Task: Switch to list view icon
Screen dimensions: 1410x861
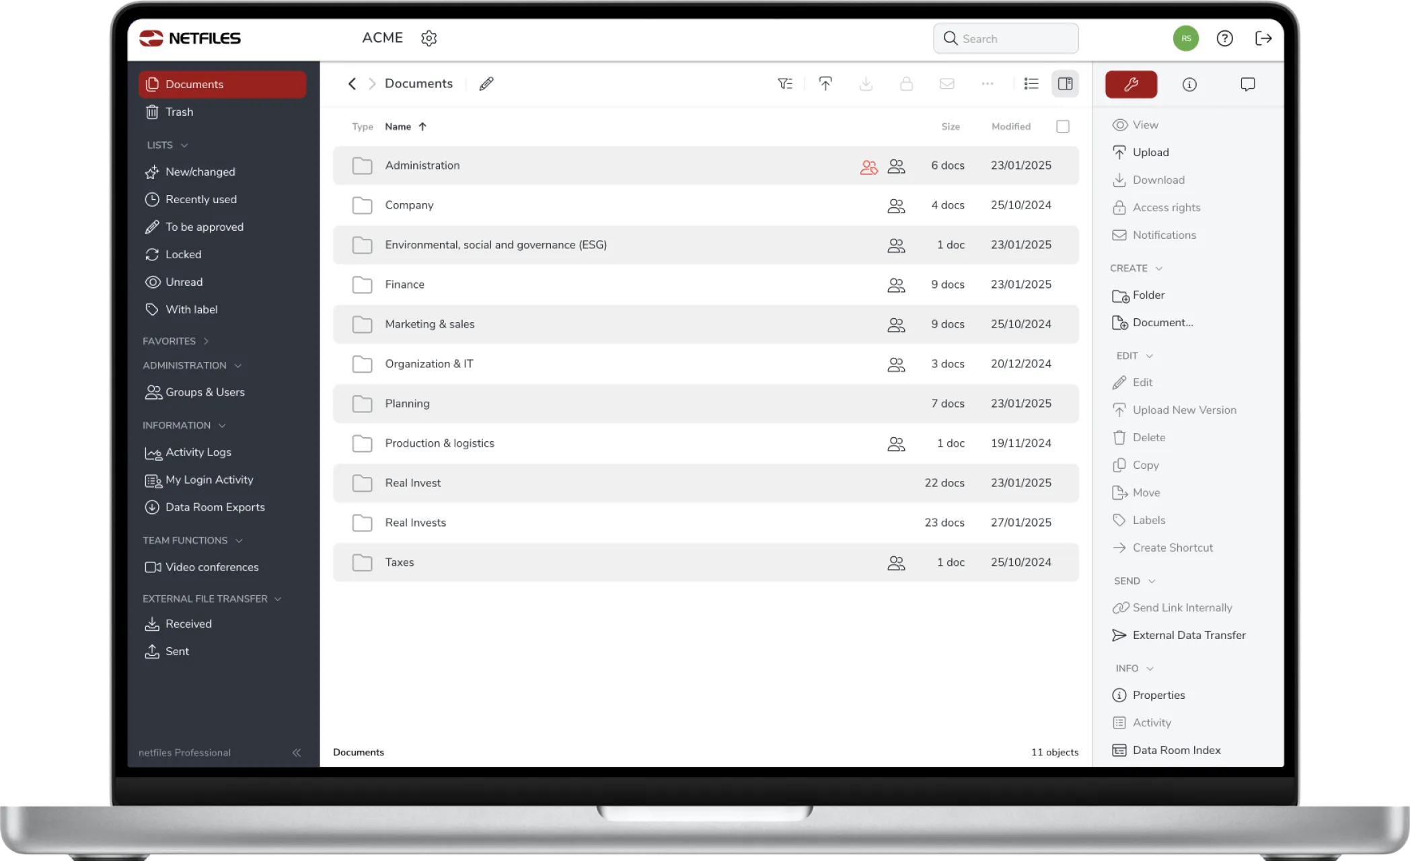Action: point(1031,83)
